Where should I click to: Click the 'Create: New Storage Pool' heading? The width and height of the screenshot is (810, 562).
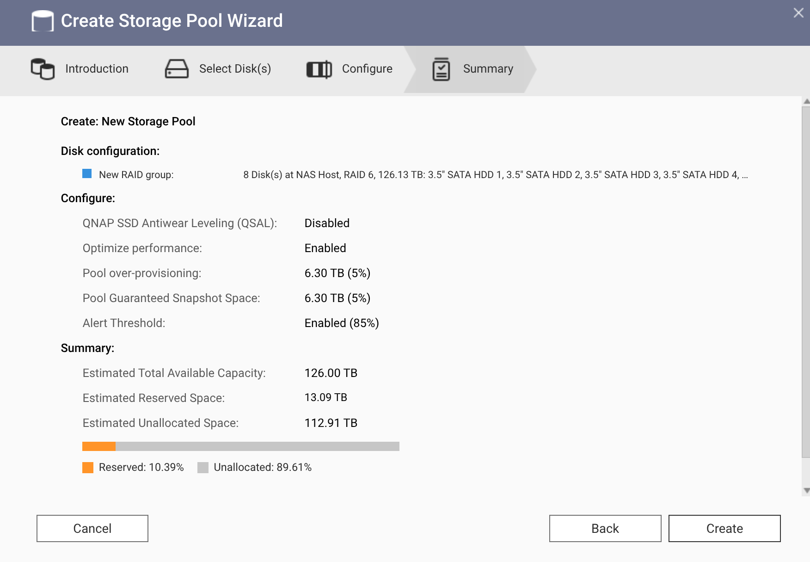(x=128, y=122)
